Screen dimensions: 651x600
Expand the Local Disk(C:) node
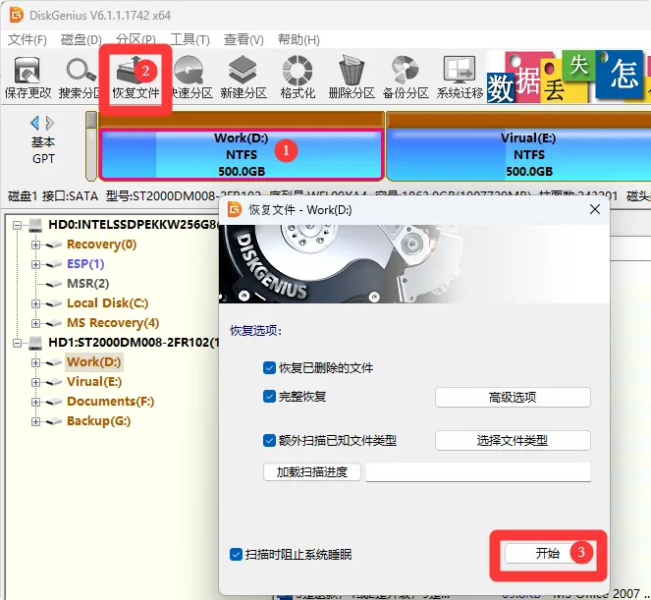[35, 303]
